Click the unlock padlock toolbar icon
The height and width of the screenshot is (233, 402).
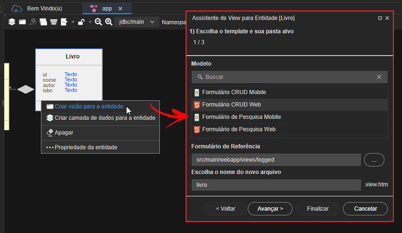click(81, 22)
